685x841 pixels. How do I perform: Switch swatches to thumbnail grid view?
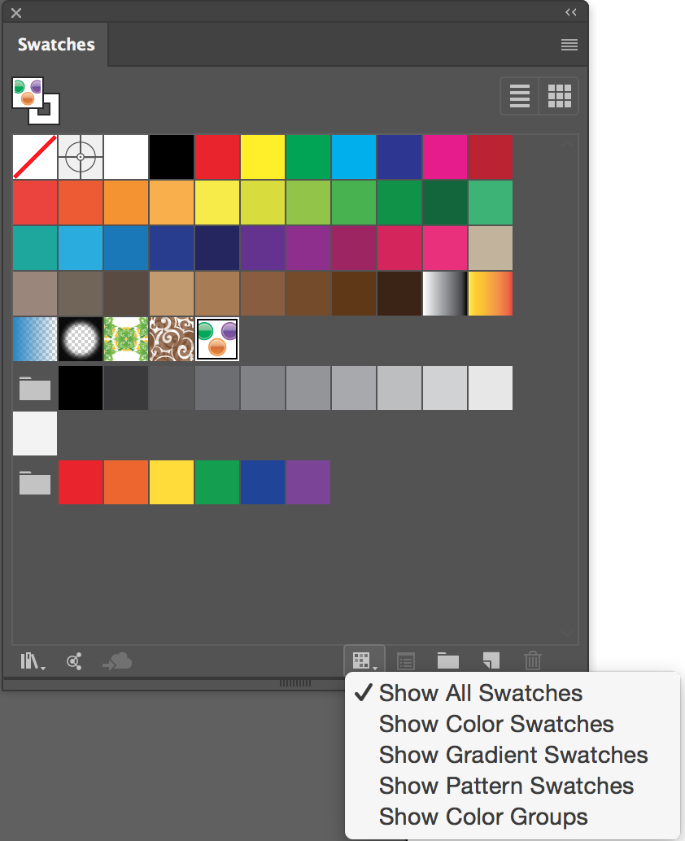(x=560, y=95)
